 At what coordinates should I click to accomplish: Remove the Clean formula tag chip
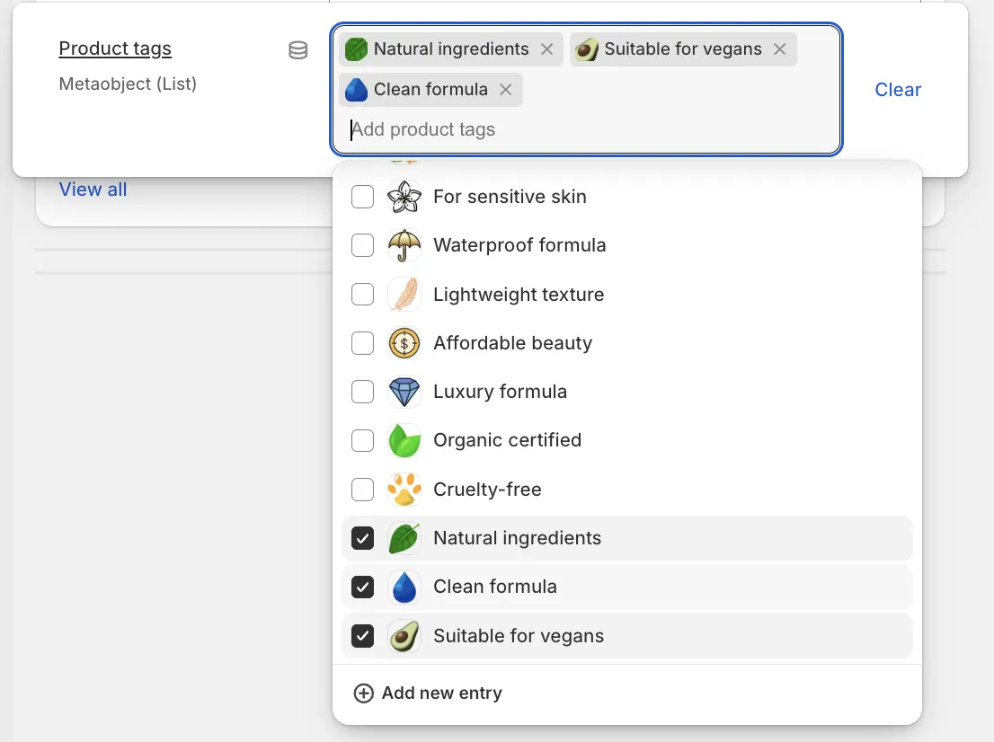tap(505, 90)
